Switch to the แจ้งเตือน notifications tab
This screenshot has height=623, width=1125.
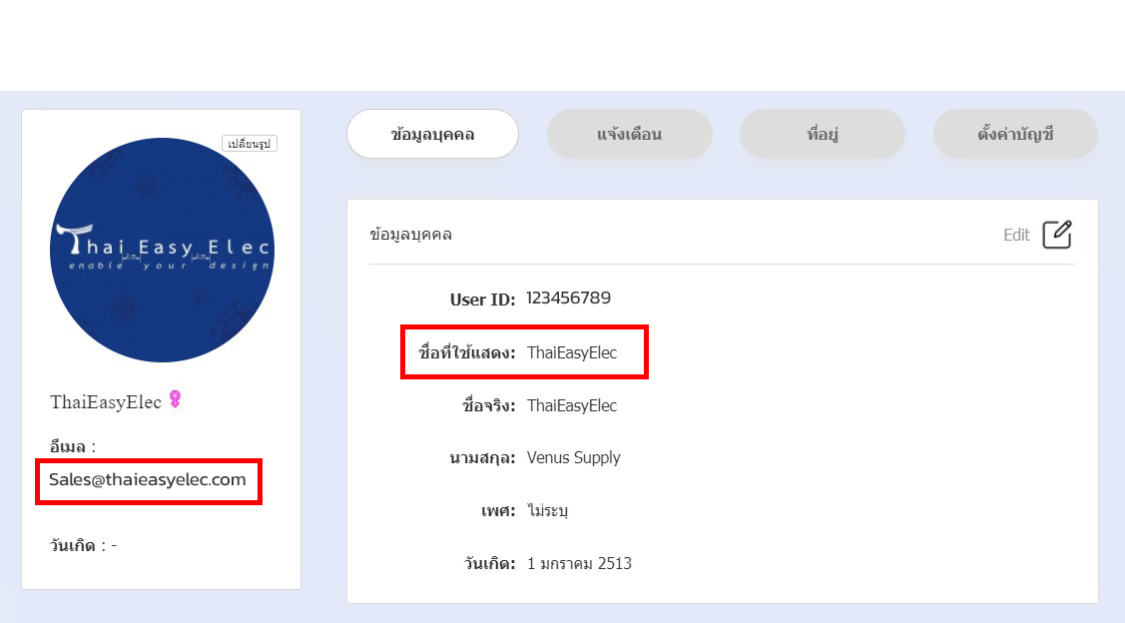pyautogui.click(x=629, y=134)
